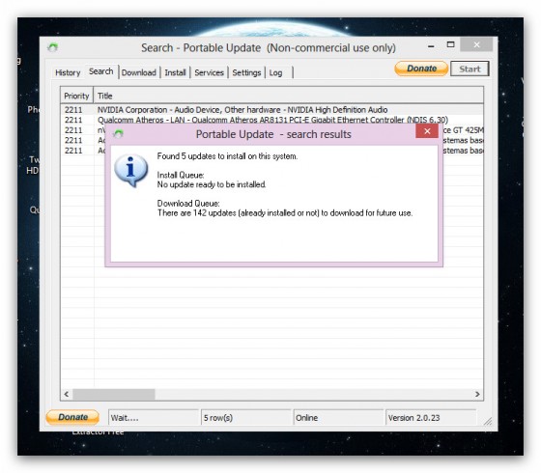Click the "Version 2.0.23" status text
The height and width of the screenshot is (473, 541).
(x=413, y=418)
